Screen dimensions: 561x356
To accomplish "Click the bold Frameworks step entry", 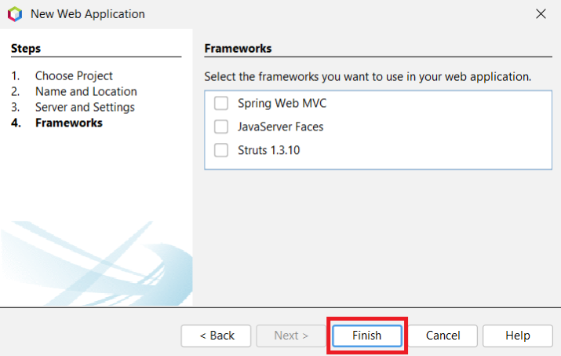I will 68,123.
